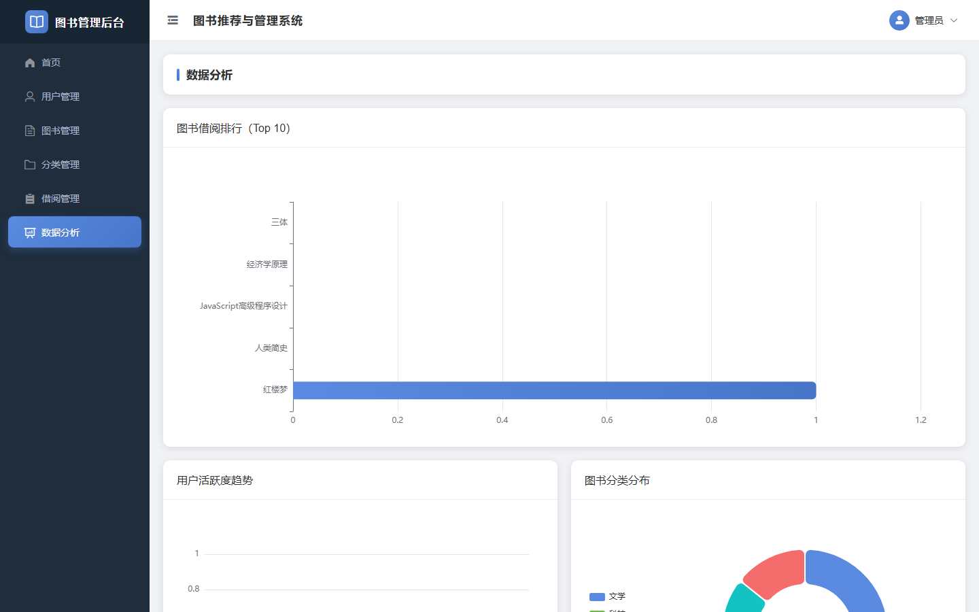This screenshot has height=612, width=979.
Task: Click the 红楼梦 axis label
Action: click(x=275, y=390)
